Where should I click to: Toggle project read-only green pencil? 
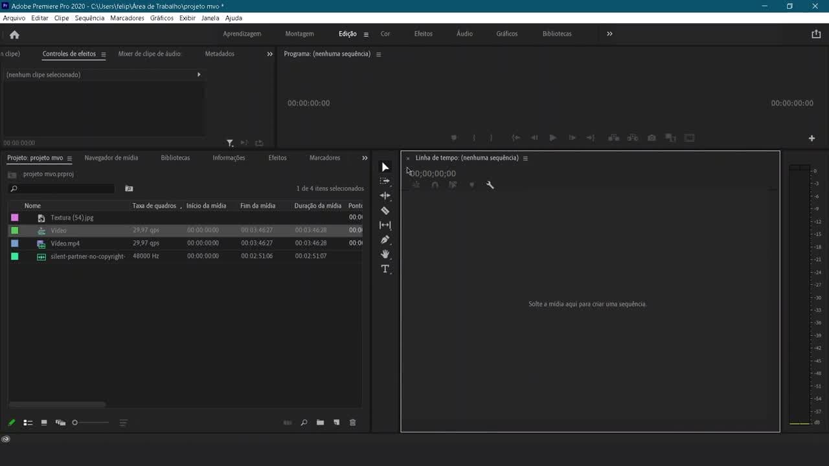11,423
